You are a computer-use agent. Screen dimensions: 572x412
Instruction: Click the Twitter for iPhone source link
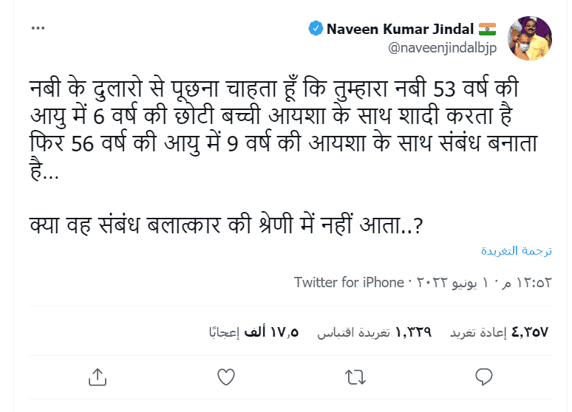pos(348,283)
